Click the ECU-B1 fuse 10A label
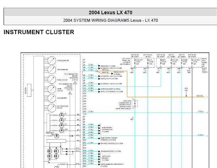Viewport: 217px width, 168px height. click(175, 62)
